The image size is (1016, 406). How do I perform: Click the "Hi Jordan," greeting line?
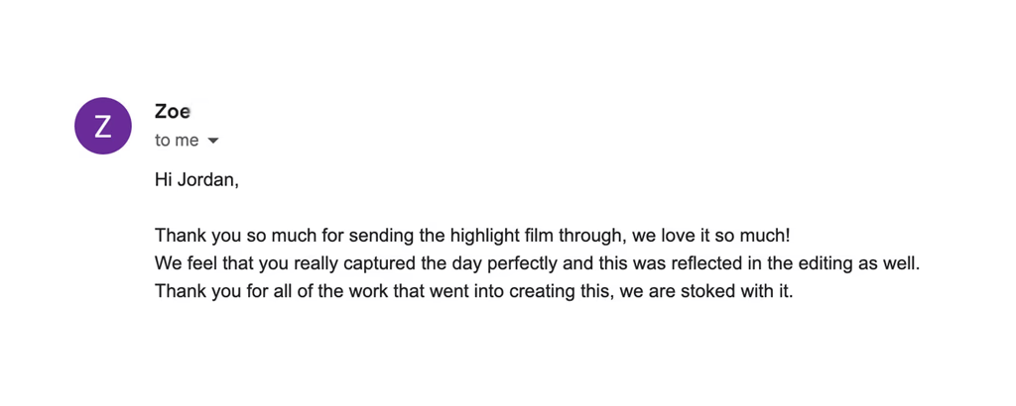coord(196,180)
